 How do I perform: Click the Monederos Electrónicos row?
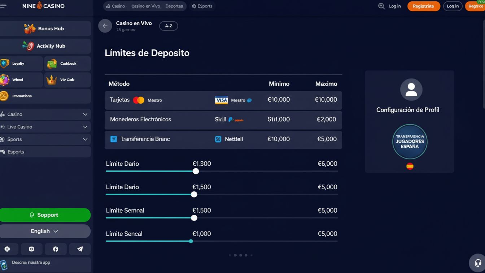click(x=223, y=120)
